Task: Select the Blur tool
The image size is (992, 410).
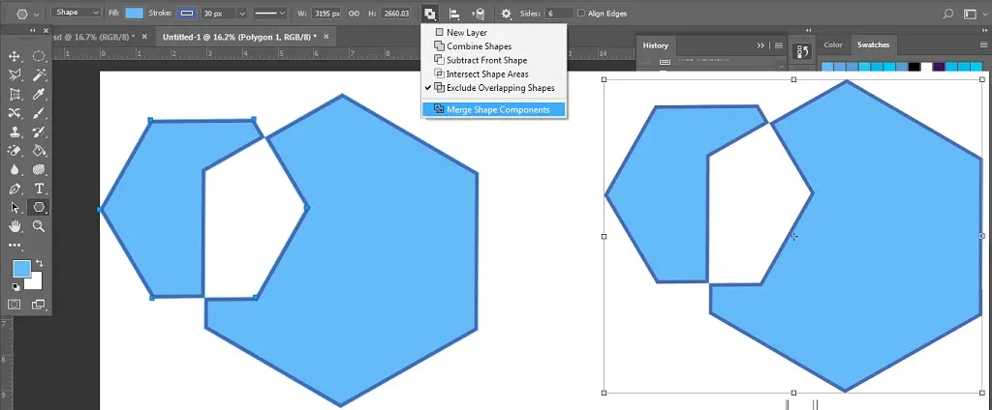Action: coord(15,170)
